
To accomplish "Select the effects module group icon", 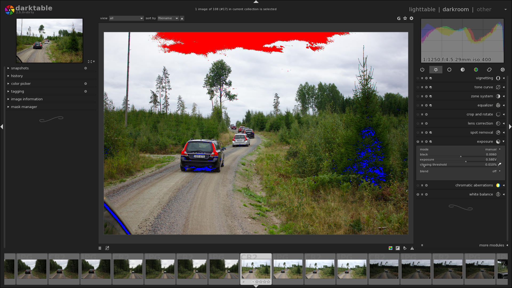I will click(503, 70).
